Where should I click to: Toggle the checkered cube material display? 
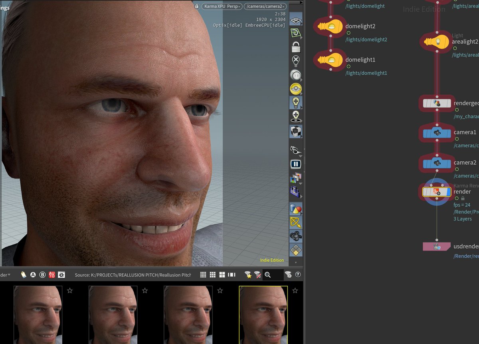point(296,131)
